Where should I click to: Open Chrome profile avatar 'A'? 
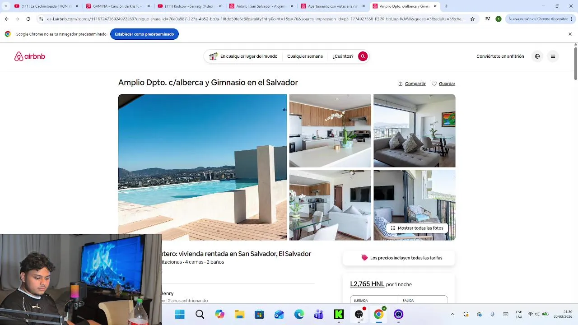tap(499, 19)
